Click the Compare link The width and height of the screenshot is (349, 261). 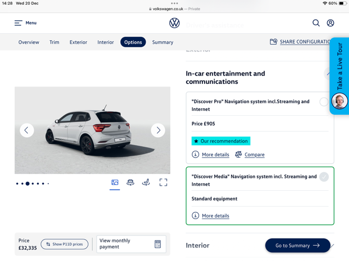[x=255, y=154]
